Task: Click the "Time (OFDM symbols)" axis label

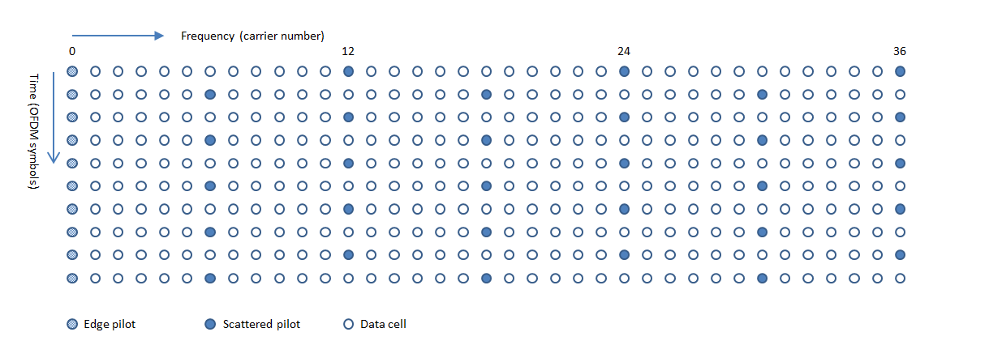Action: point(34,131)
